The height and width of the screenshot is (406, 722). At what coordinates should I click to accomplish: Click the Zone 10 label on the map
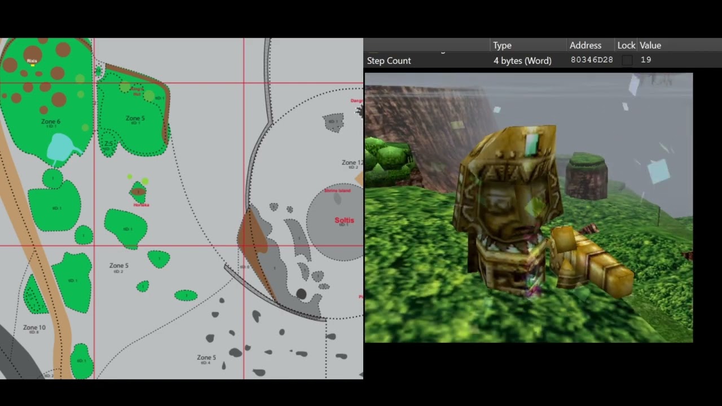(34, 327)
